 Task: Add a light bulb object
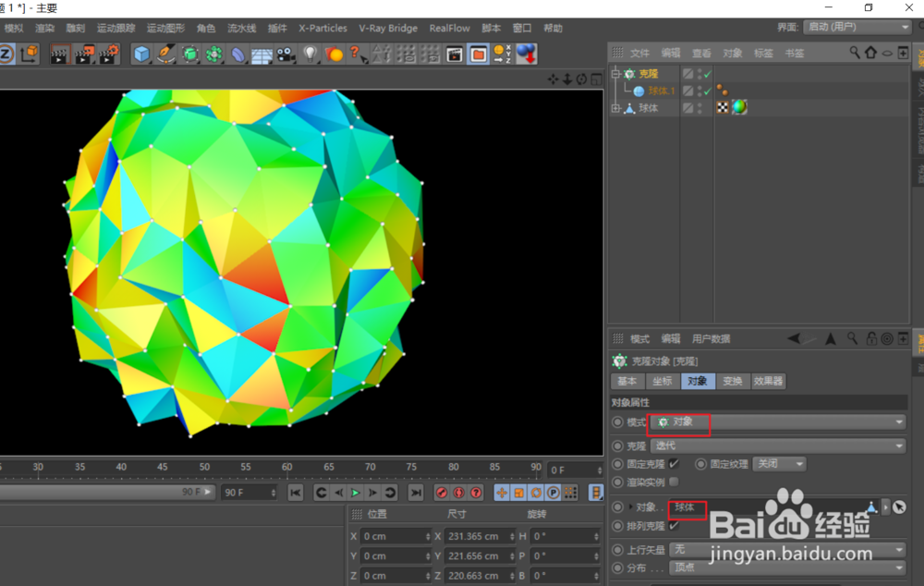coord(310,55)
